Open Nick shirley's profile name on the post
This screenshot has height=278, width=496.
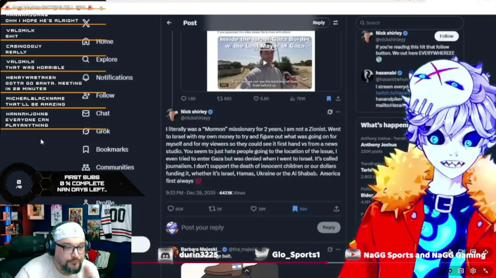click(x=194, y=112)
